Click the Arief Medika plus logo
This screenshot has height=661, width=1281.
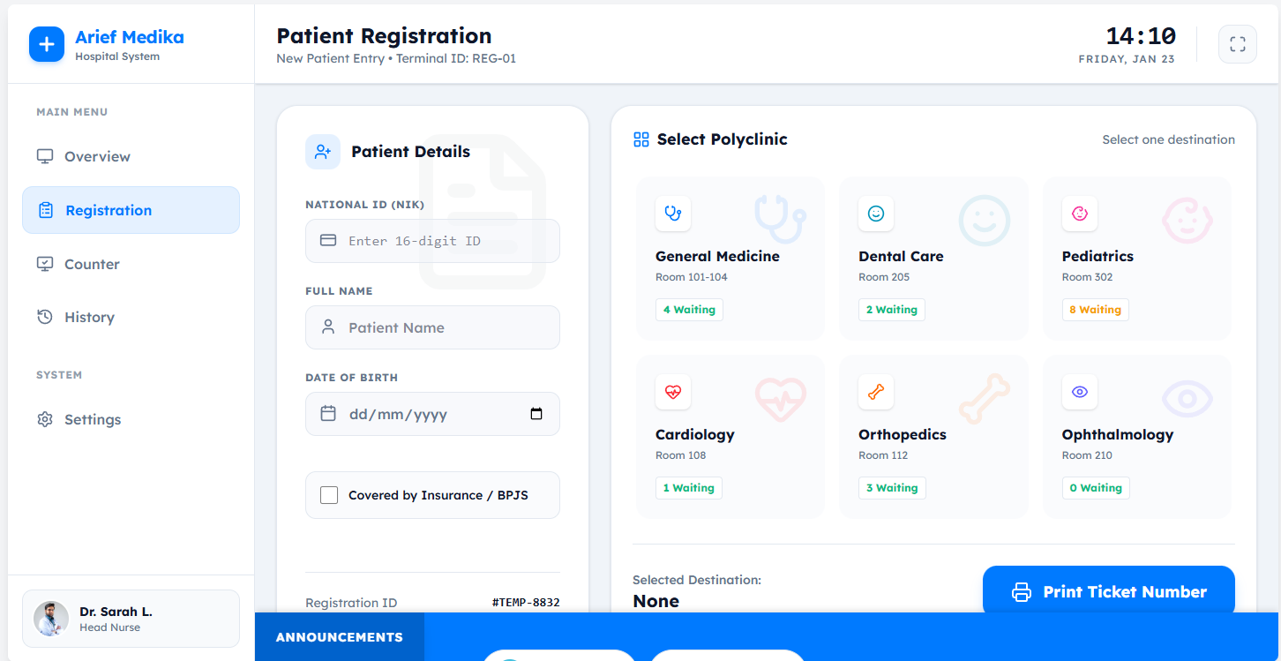(47, 44)
